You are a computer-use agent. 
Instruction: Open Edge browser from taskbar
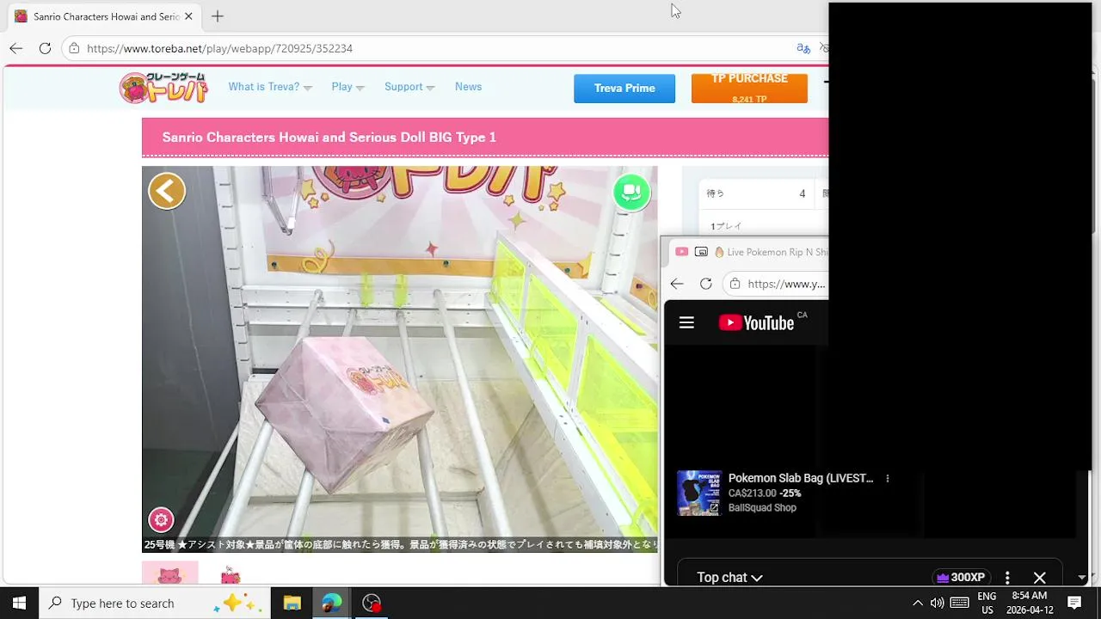coord(332,603)
